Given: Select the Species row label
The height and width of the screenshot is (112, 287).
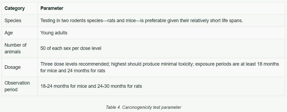Looking at the screenshot, I should 13,21.
